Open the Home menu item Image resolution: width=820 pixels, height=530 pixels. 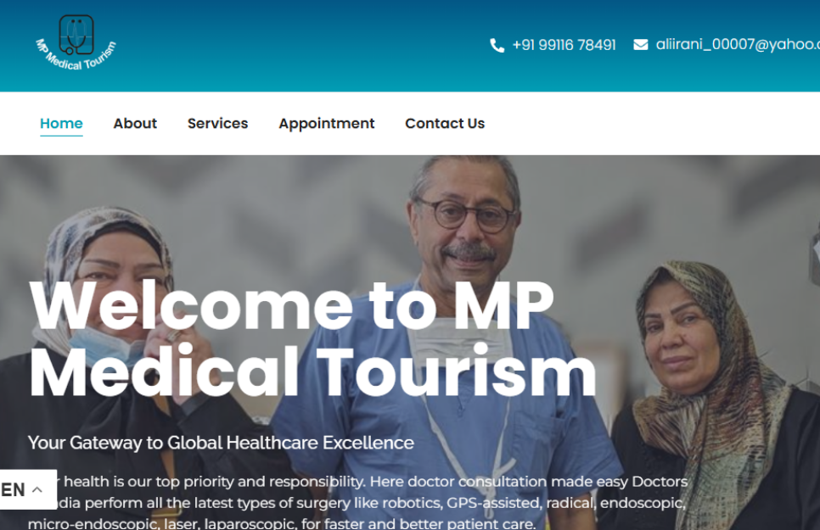(61, 123)
